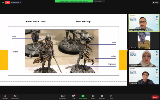Expand audio options caret next to Unmute

[9, 96]
